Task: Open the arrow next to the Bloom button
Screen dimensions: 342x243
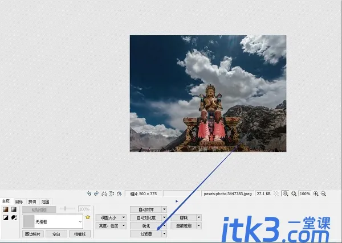Action: (x=199, y=217)
